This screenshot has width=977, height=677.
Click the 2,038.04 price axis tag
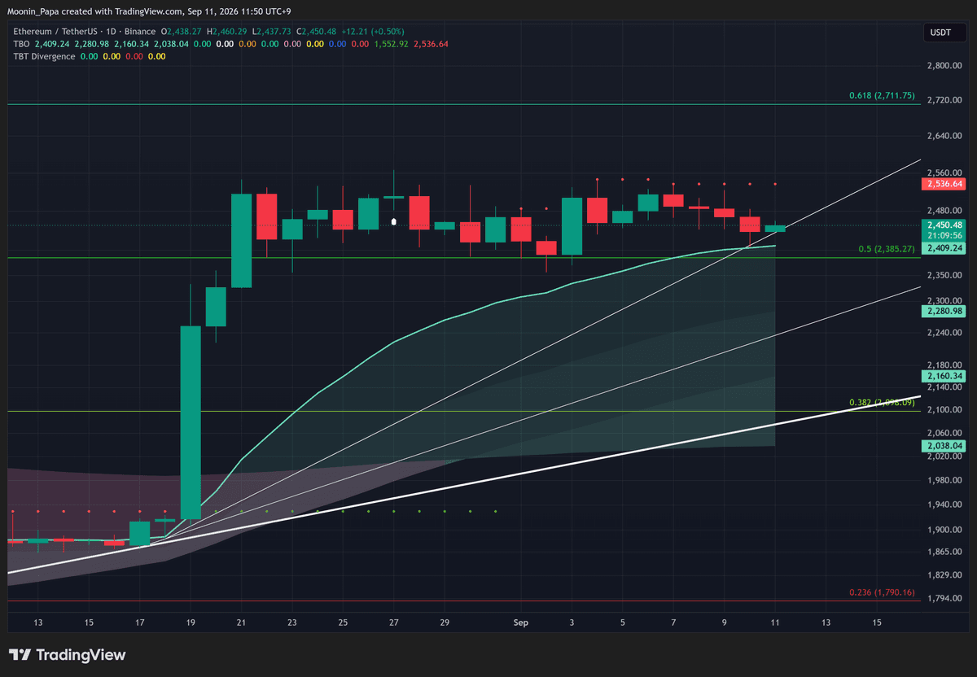point(943,446)
